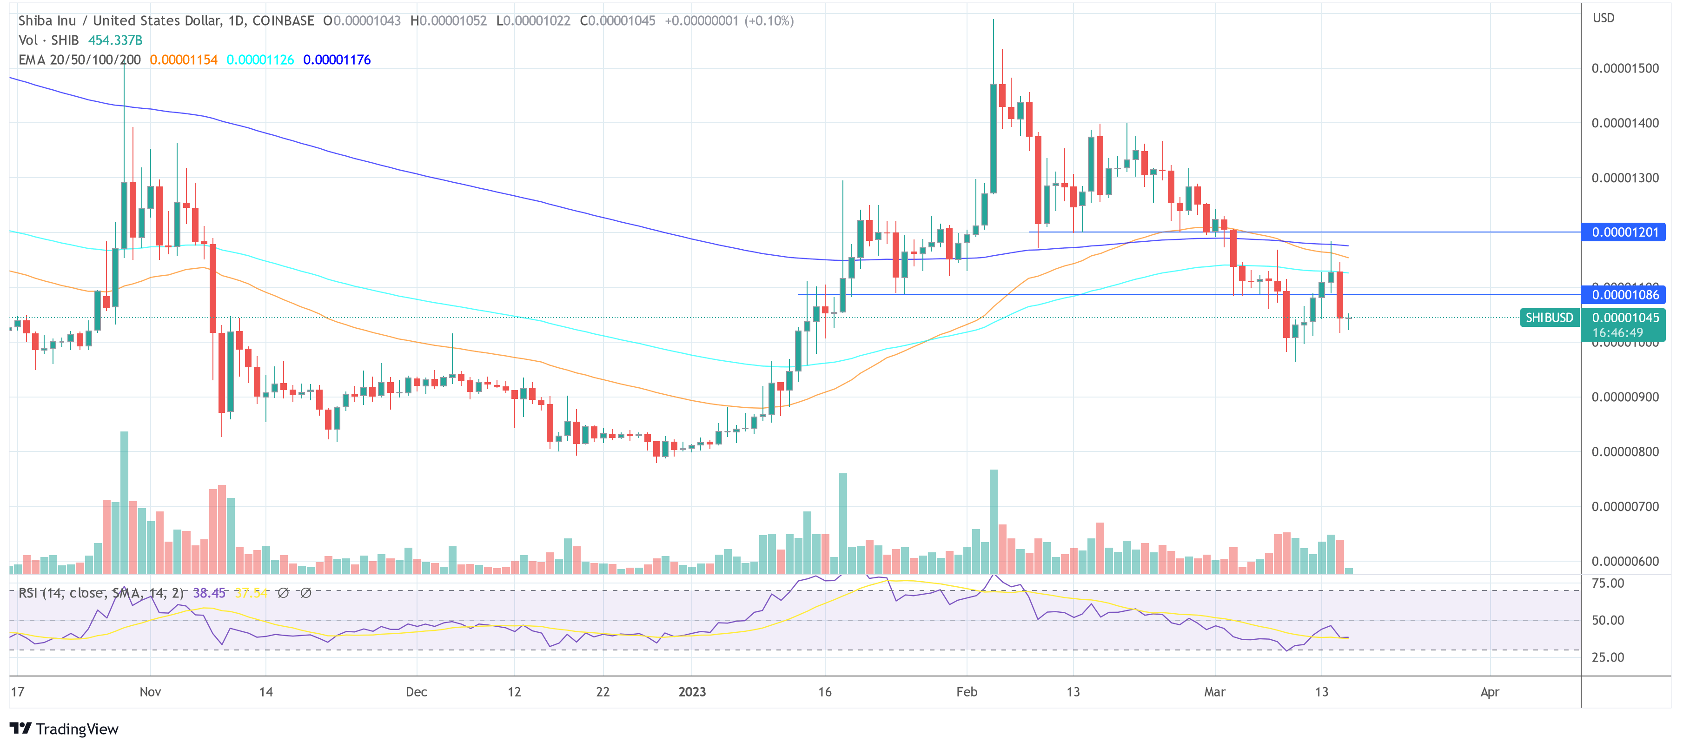Click the close price C0.00001045
This screenshot has width=1683, height=749.
(617, 20)
